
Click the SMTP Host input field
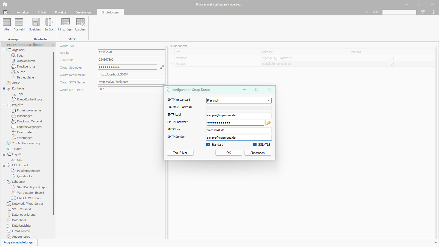coord(239,130)
